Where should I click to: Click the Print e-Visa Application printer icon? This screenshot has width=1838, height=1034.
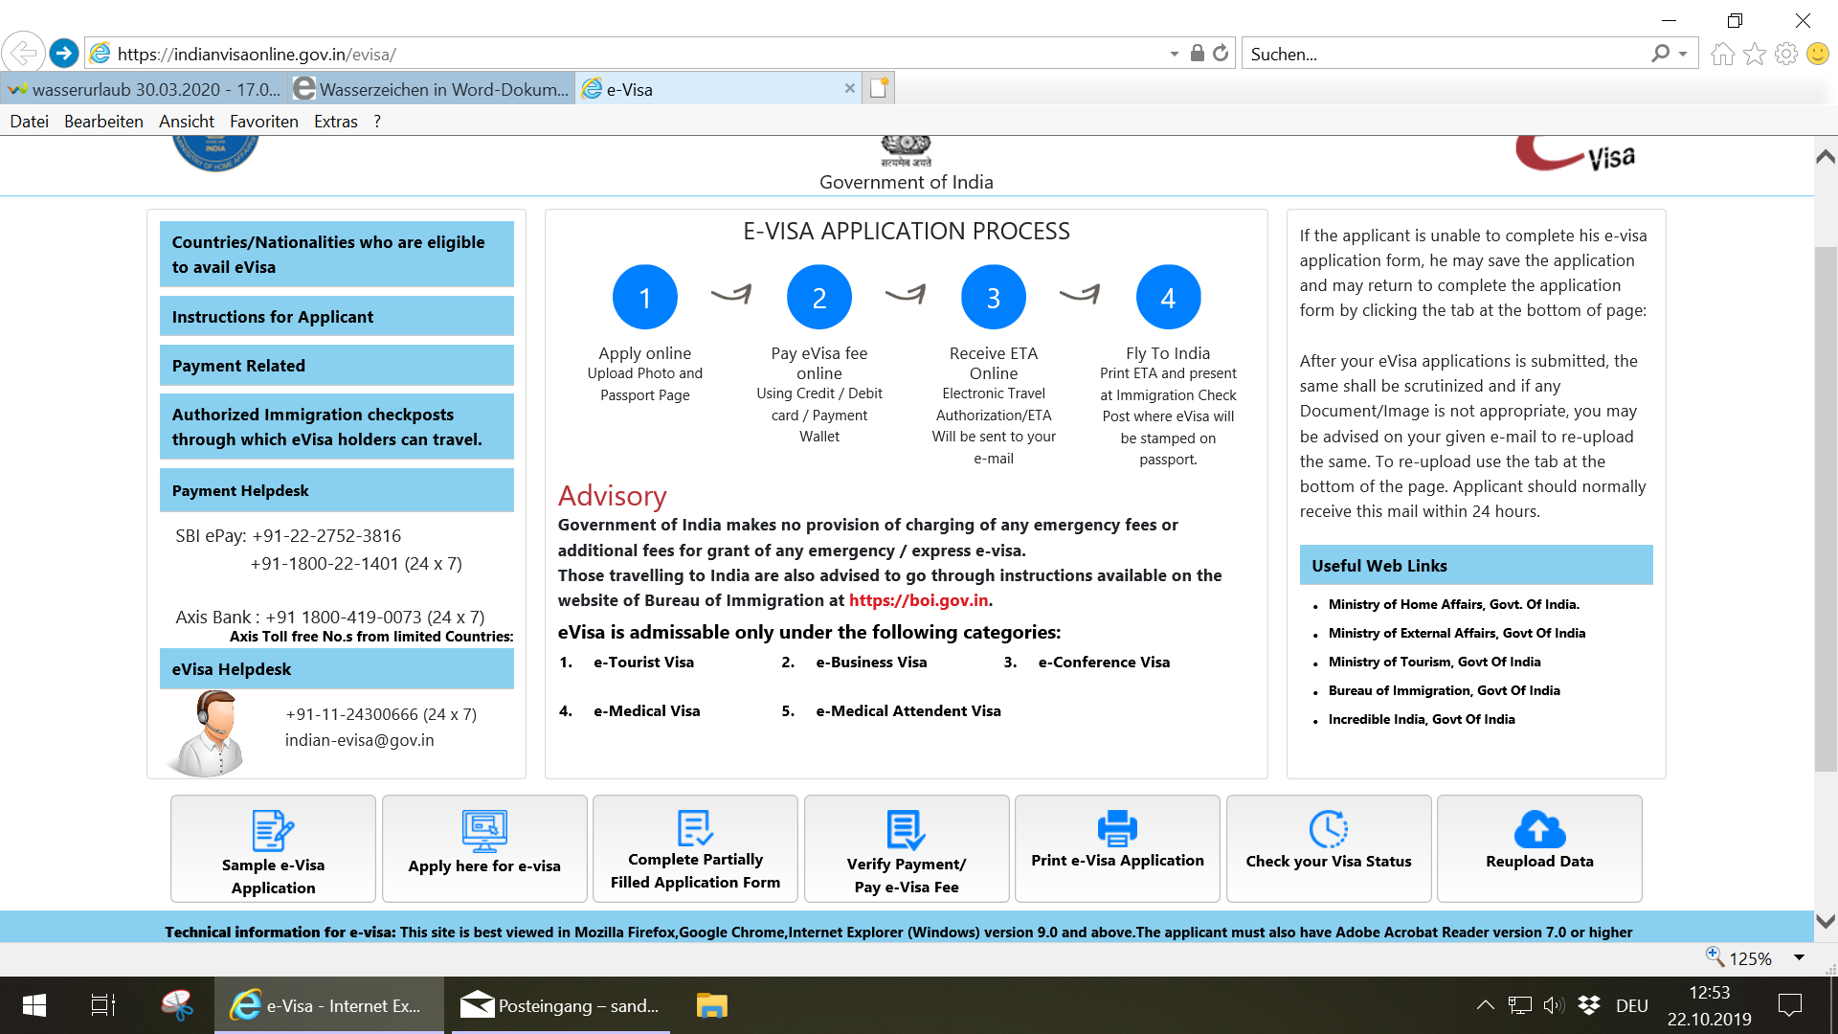(x=1117, y=828)
